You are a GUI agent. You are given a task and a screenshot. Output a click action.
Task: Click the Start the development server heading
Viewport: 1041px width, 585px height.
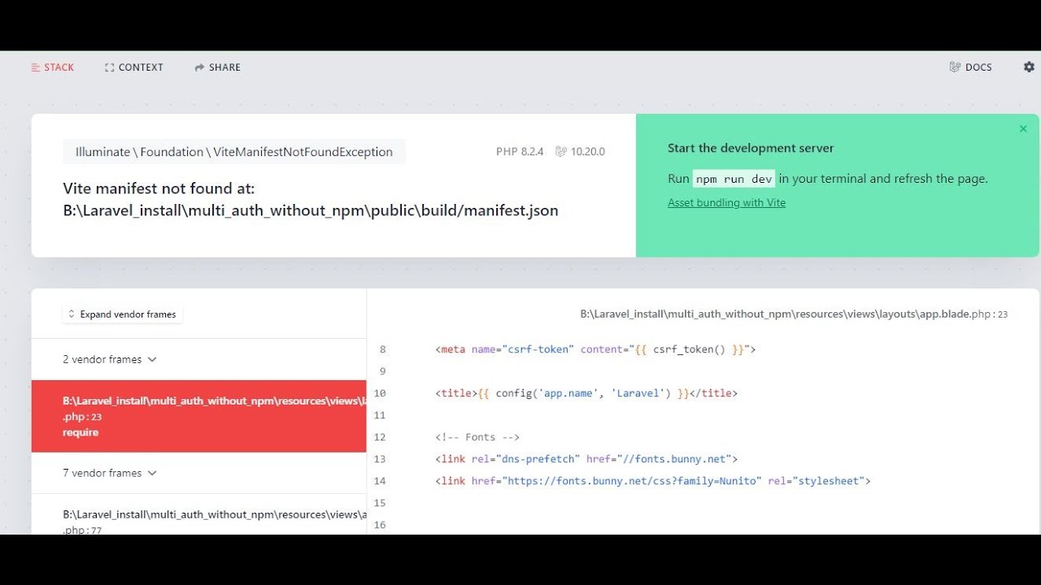tap(751, 148)
